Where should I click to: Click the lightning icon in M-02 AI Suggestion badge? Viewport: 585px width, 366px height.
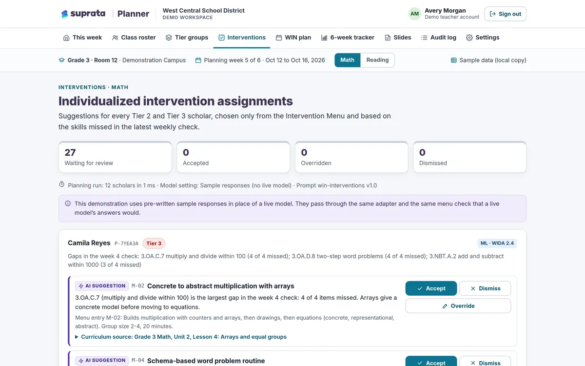80,286
